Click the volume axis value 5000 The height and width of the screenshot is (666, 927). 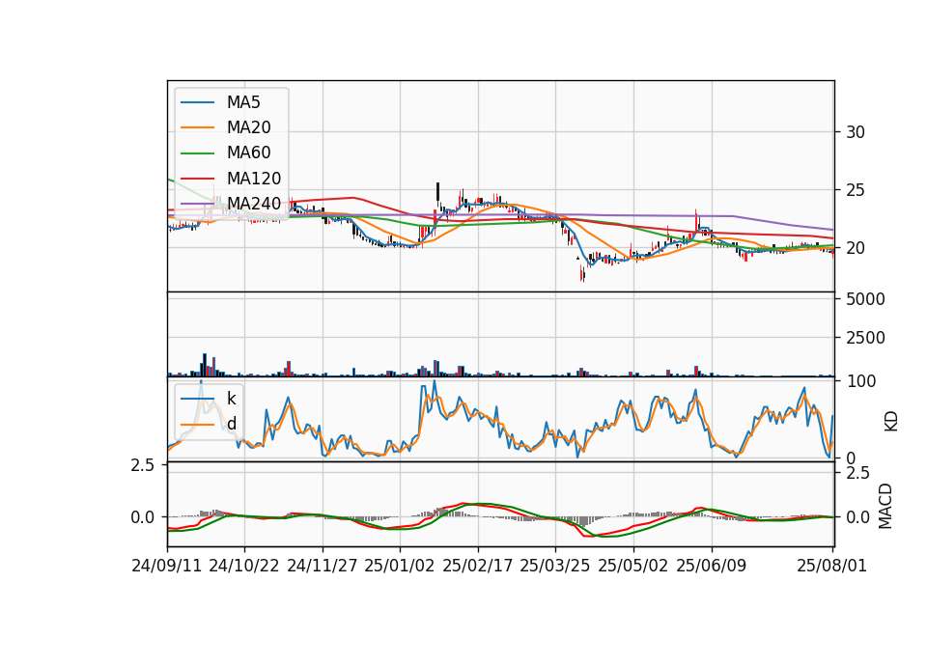865,299
